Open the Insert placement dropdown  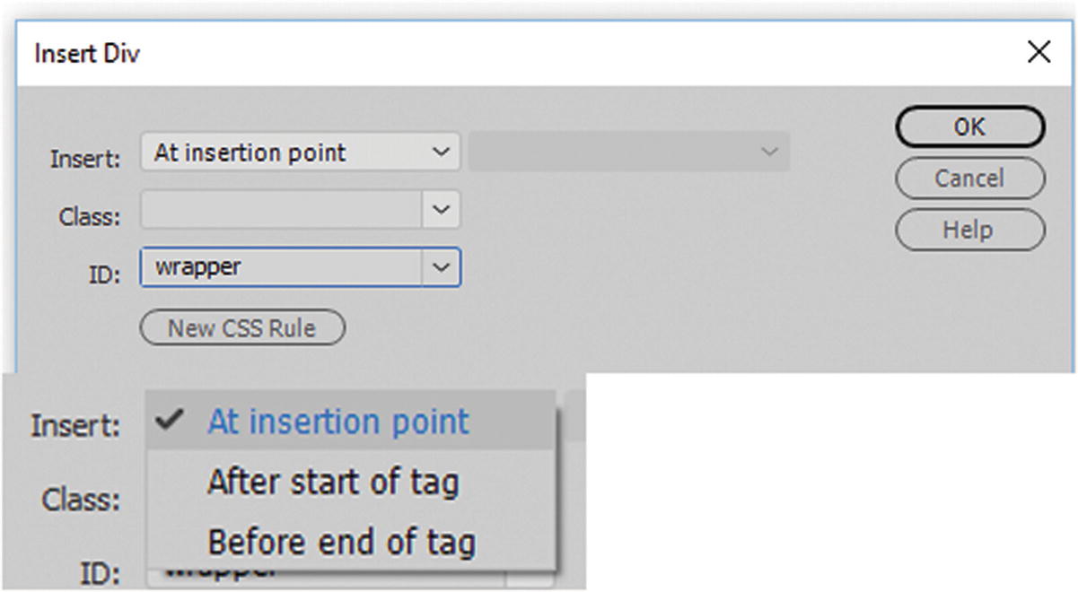tap(443, 152)
